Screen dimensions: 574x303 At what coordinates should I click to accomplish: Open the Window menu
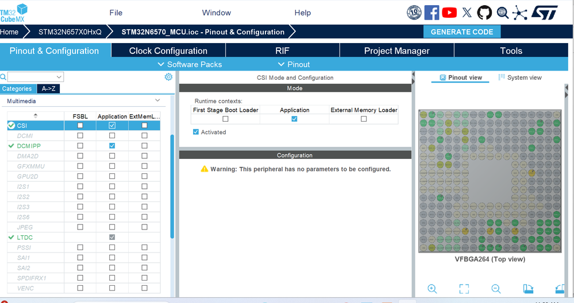click(x=217, y=13)
